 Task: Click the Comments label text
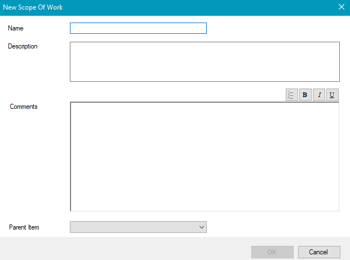click(24, 107)
